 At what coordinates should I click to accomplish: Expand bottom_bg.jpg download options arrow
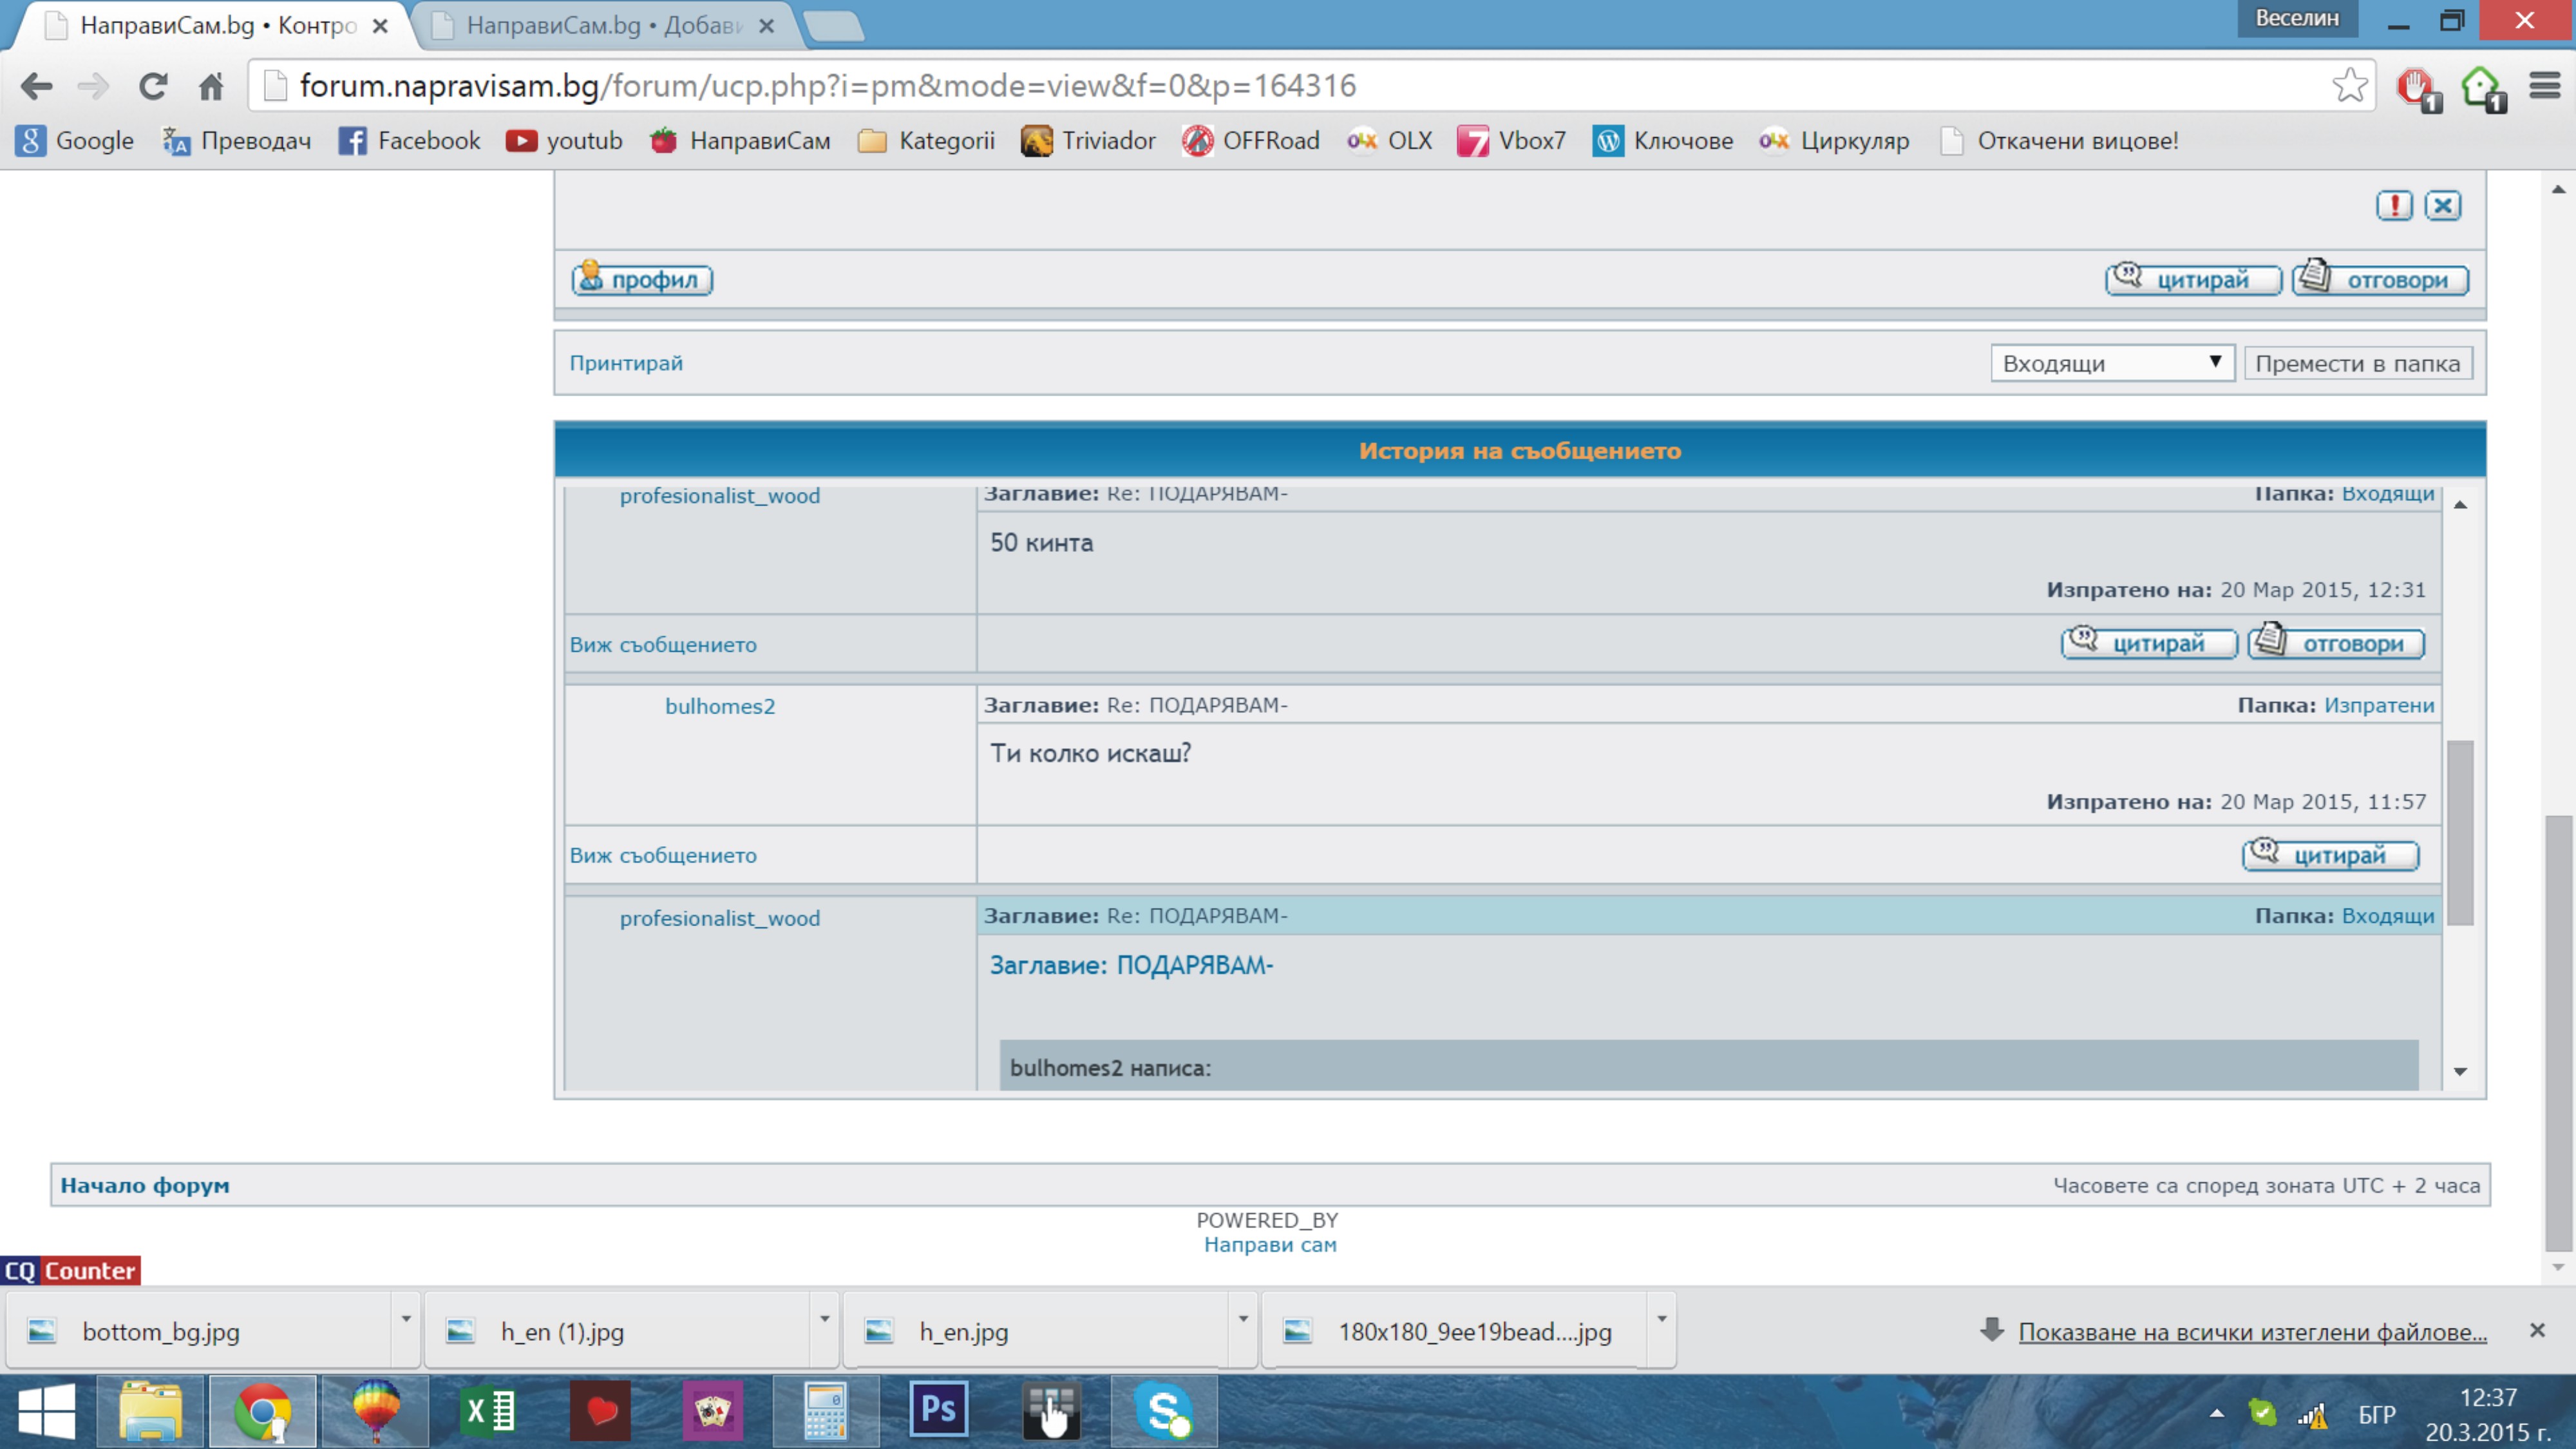pos(406,1319)
